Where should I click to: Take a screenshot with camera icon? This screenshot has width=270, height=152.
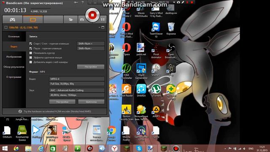(x=82, y=20)
